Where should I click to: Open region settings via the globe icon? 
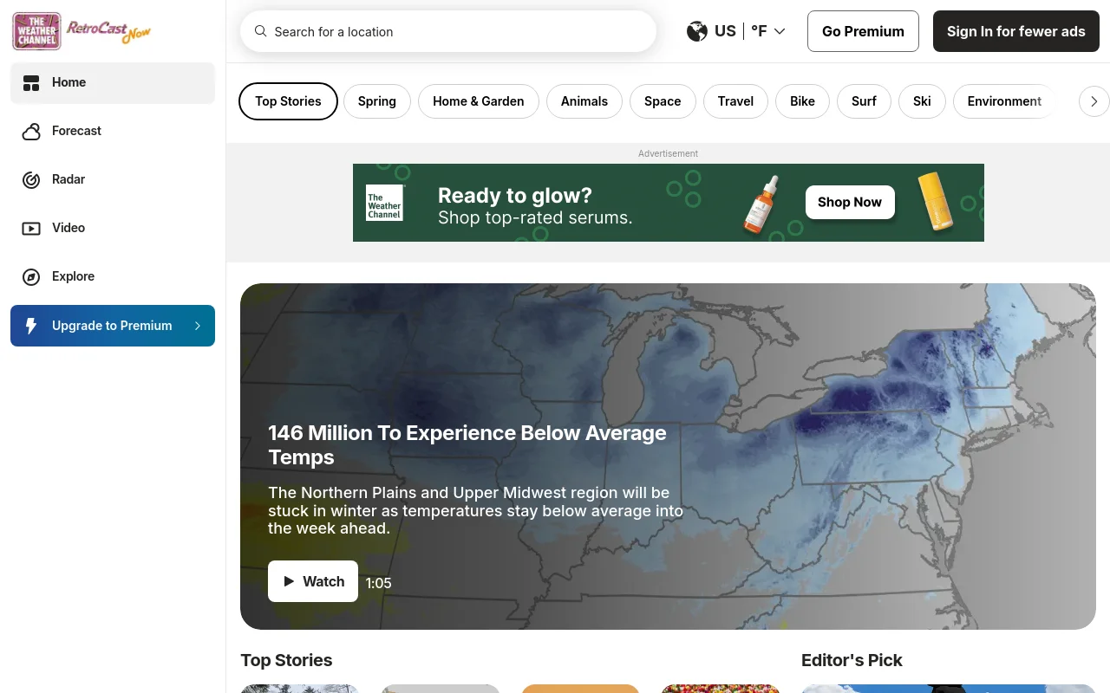point(697,31)
